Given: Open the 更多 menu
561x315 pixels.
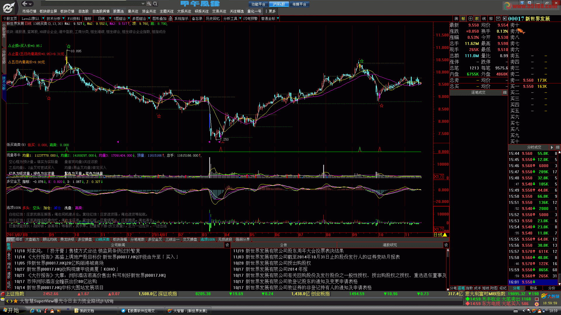Looking at the screenshot, I should click(271, 11).
